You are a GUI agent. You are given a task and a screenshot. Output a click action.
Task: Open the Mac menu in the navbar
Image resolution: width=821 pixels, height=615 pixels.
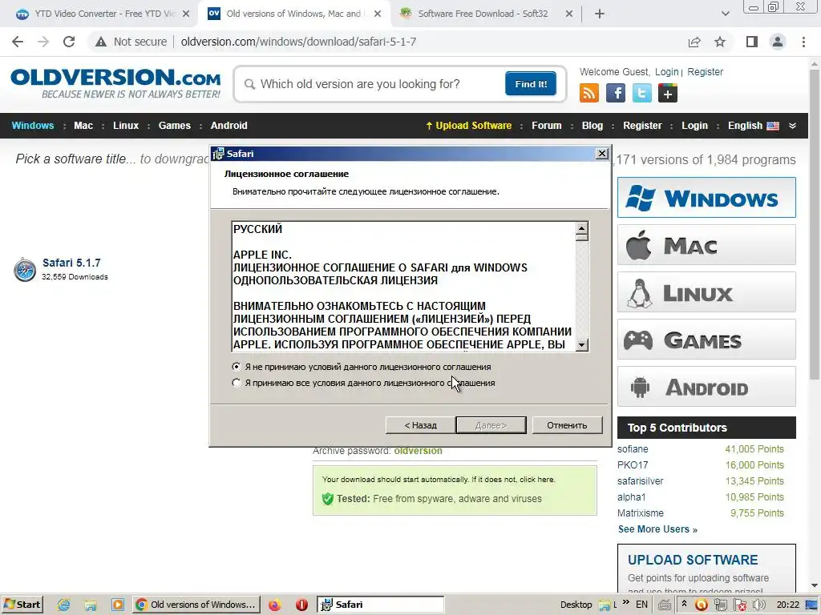click(83, 126)
